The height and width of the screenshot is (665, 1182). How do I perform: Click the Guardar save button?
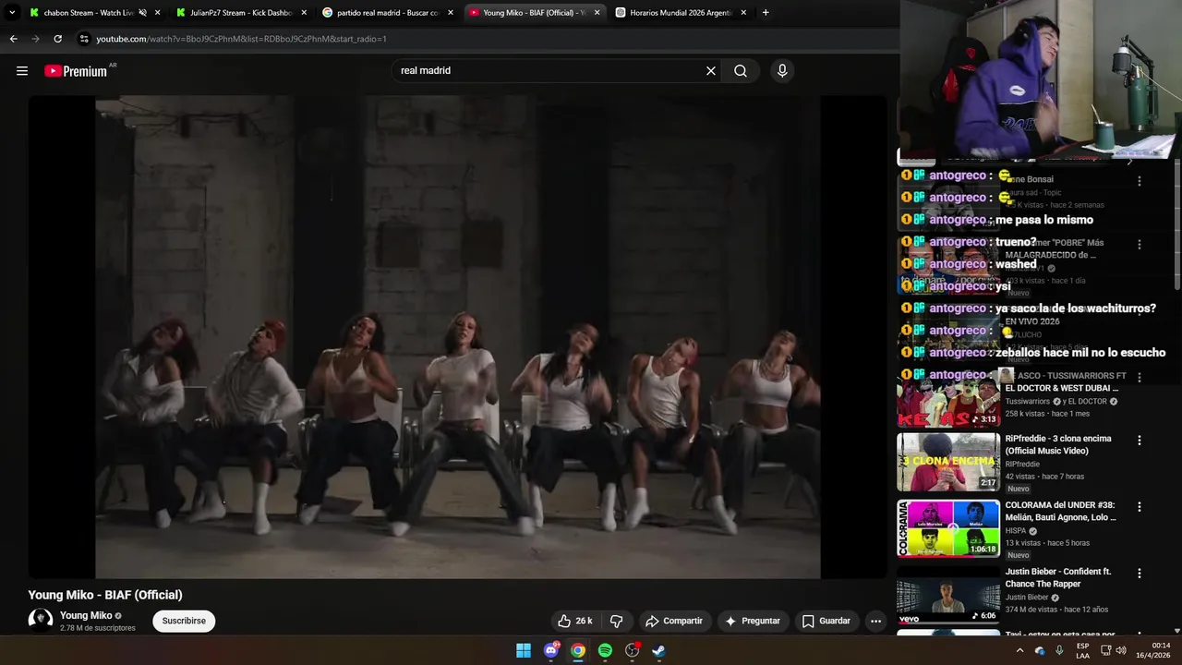point(826,621)
